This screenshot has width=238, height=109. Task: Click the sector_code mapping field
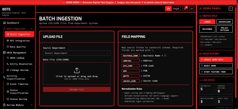(131, 81)
